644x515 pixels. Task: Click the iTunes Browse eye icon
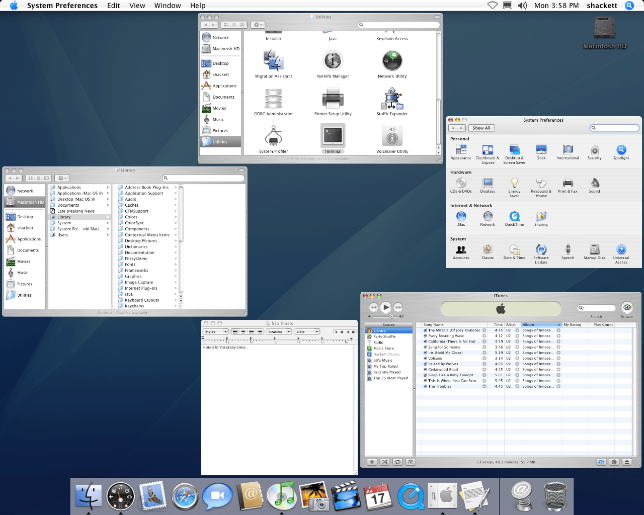click(x=627, y=307)
